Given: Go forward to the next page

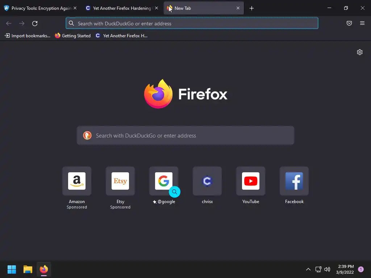Looking at the screenshot, I should (x=22, y=24).
